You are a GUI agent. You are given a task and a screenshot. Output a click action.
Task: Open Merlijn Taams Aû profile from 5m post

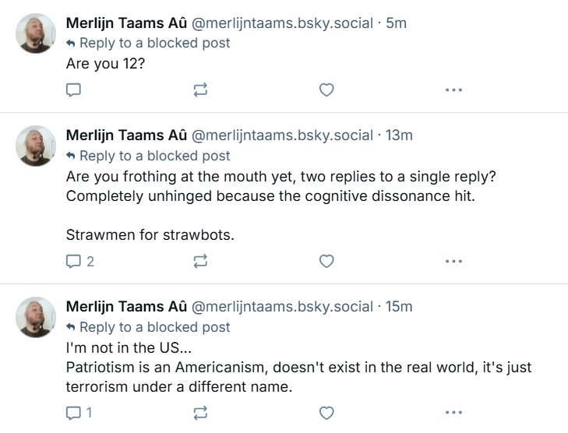(x=126, y=23)
